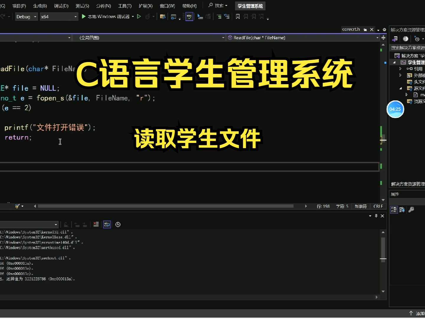425x319 pixels.
Task: Clear all output messages
Action: pos(96,224)
